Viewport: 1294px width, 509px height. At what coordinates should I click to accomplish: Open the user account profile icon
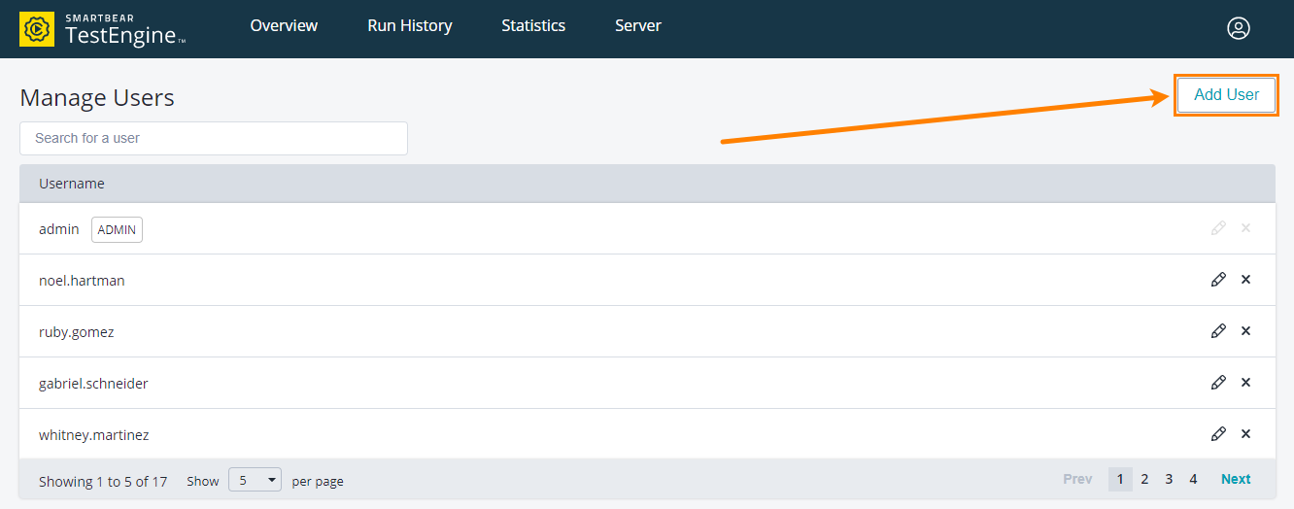click(x=1238, y=28)
